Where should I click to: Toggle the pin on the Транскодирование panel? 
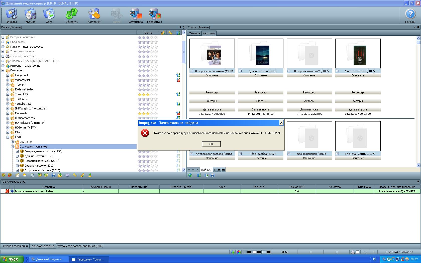coord(418,182)
